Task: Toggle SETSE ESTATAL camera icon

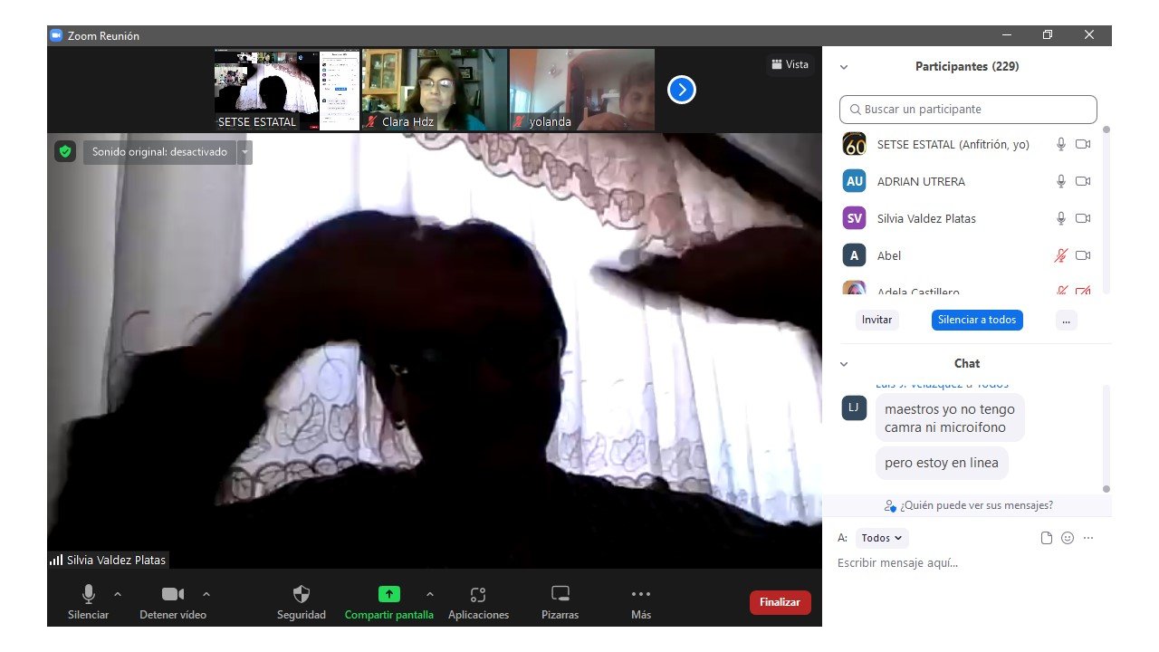Action: [x=1083, y=144]
